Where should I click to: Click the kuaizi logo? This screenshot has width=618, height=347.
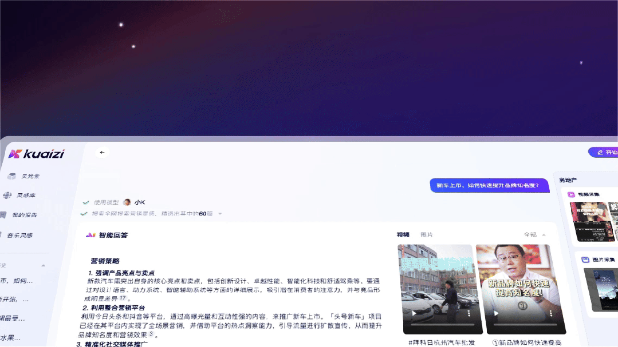coord(37,154)
